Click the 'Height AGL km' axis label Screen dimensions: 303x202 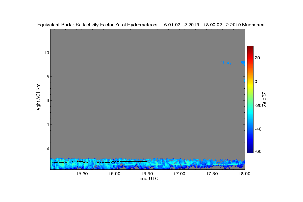tap(38, 99)
